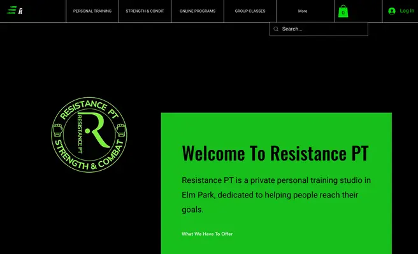The image size is (418, 254).
Task: Click the green R site logo
Action: 15,10
